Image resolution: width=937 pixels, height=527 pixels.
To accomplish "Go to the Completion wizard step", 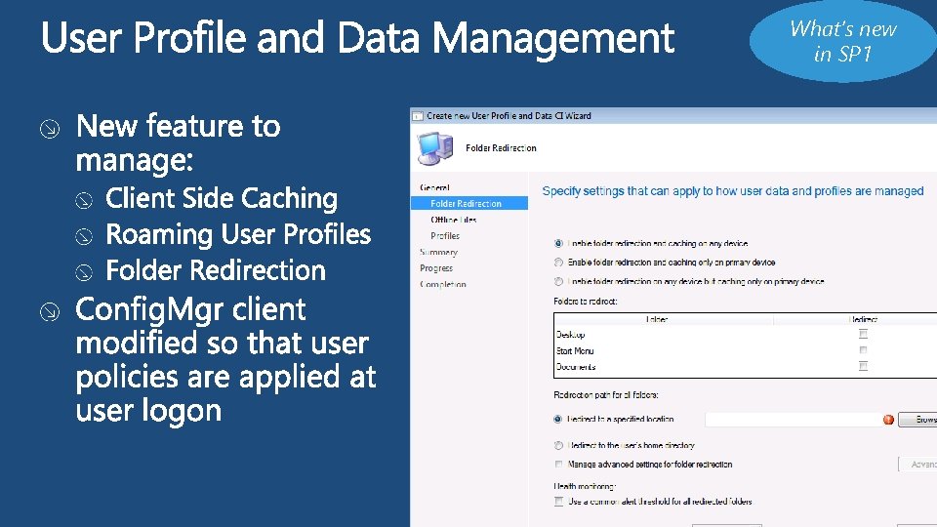I will coord(443,284).
